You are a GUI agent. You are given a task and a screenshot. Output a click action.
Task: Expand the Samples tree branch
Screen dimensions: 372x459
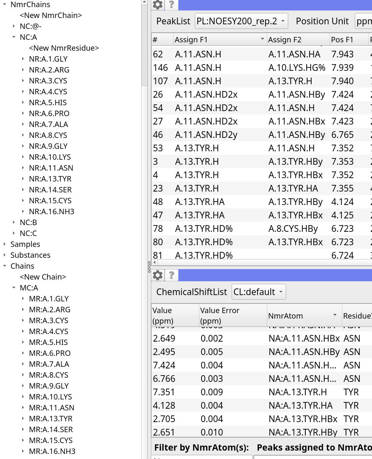(x=5, y=244)
